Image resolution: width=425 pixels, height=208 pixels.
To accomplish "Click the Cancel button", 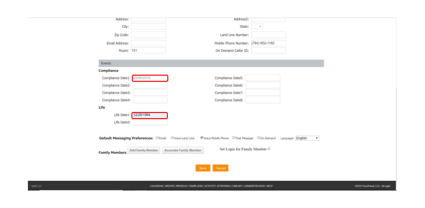I will tap(220, 168).
